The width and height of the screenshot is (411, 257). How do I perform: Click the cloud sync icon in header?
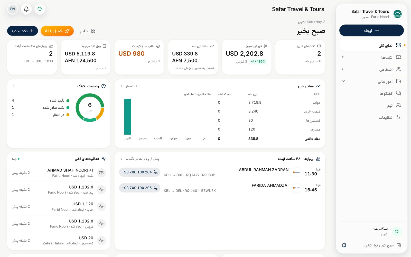click(40, 9)
